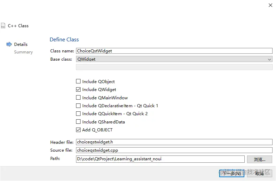Uncheck the Include QWidget checkbox
Image resolution: width=276 pixels, height=181 pixels.
(78, 89)
